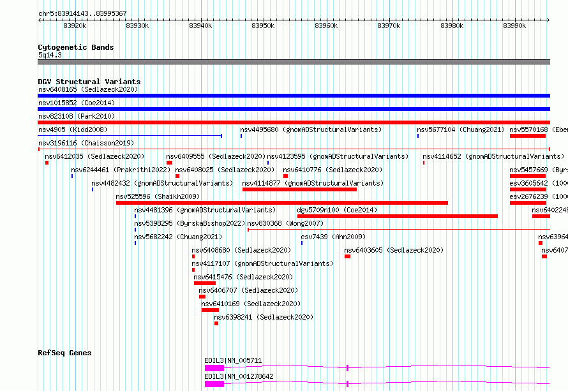Viewport: 568px width, 391px height.
Task: Select the 5q14.3 cytogenetic band bar
Action: [294, 62]
